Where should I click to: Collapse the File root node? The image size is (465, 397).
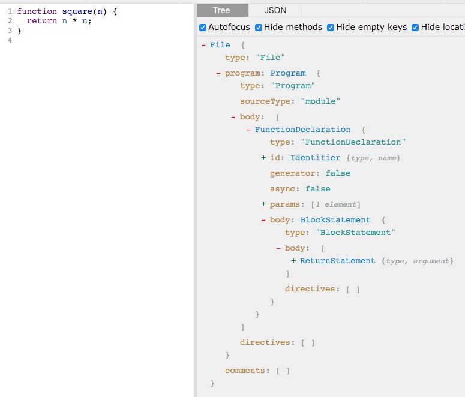pyautogui.click(x=203, y=45)
